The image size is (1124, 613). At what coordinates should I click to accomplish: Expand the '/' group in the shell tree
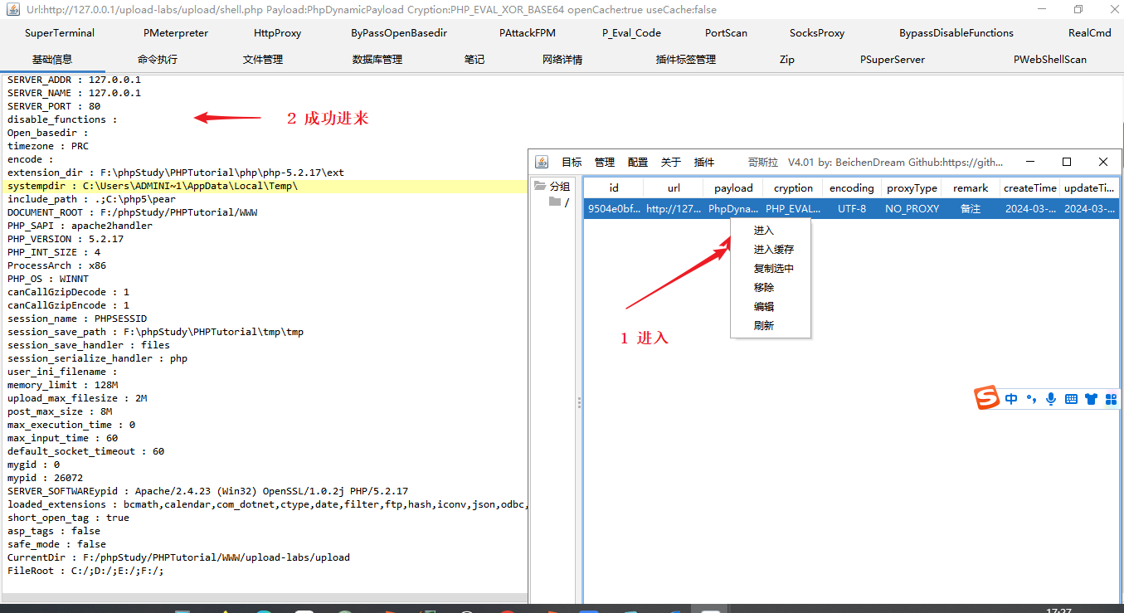568,202
